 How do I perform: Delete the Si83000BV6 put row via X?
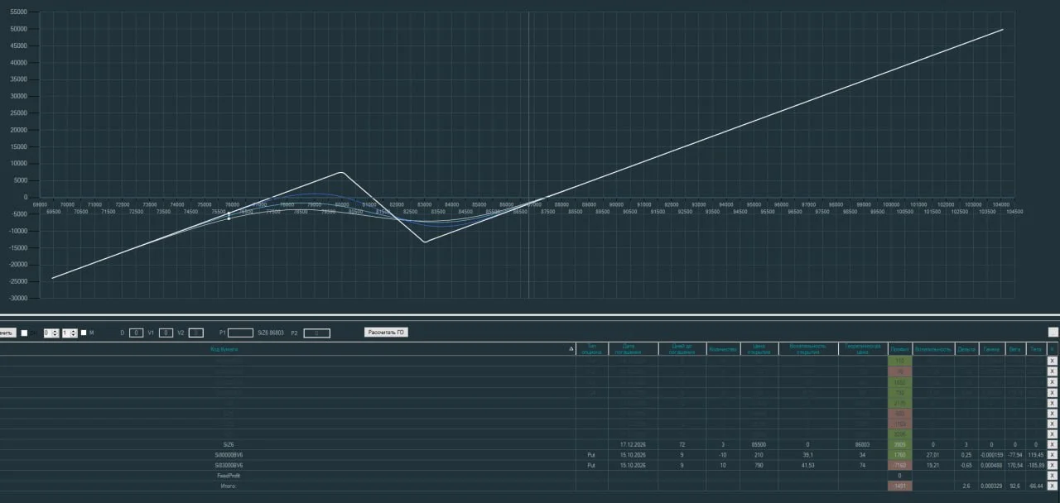click(x=1052, y=465)
